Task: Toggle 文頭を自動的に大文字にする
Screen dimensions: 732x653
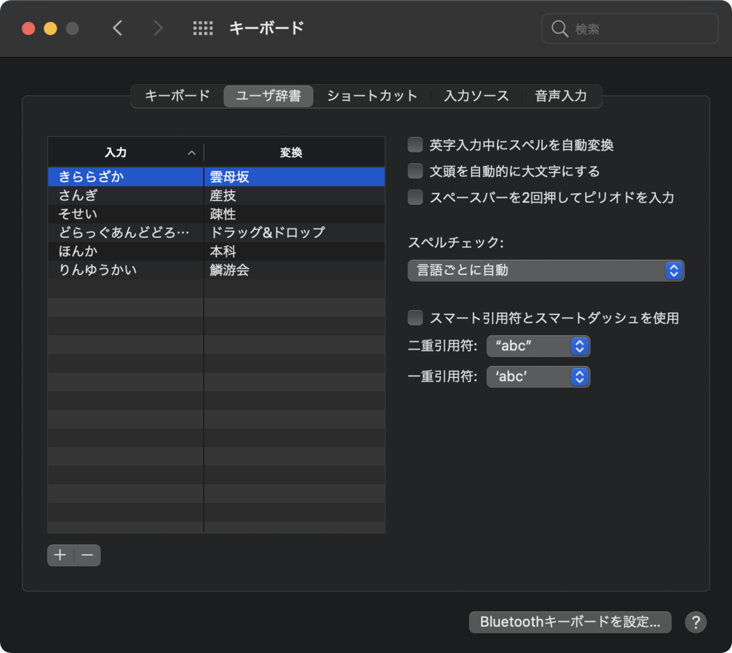Action: 415,171
